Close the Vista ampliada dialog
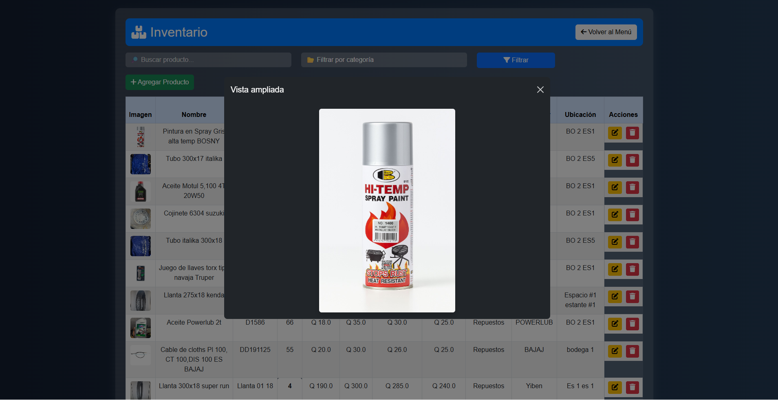Viewport: 778px width, 400px height. 540,90
